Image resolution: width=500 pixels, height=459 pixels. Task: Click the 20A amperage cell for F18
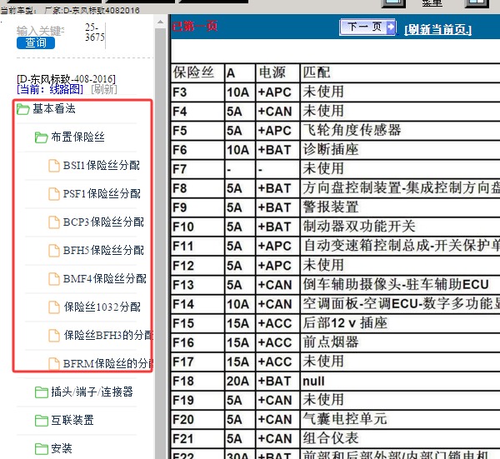pos(240,381)
